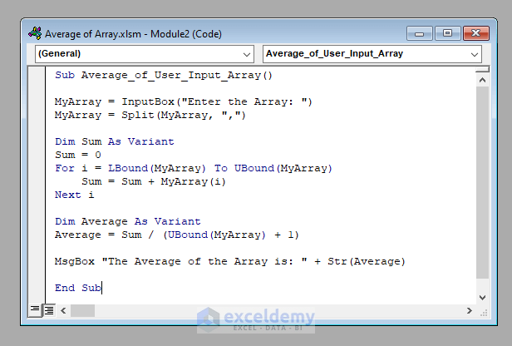512x346 pixels.
Task: Click the line 'MyArray = Split(MyArray, ",")'
Action: tap(150, 116)
